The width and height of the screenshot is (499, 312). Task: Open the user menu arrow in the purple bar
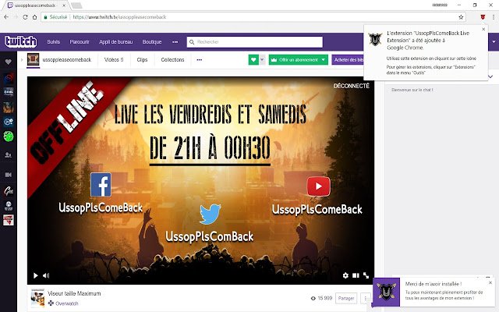[494, 42]
